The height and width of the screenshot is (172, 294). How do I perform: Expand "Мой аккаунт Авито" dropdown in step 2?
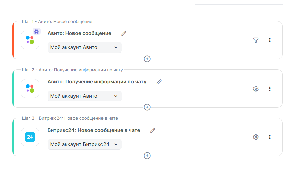pos(84,96)
